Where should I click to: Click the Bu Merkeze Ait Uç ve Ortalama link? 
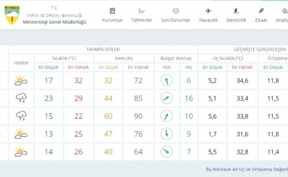246,169
